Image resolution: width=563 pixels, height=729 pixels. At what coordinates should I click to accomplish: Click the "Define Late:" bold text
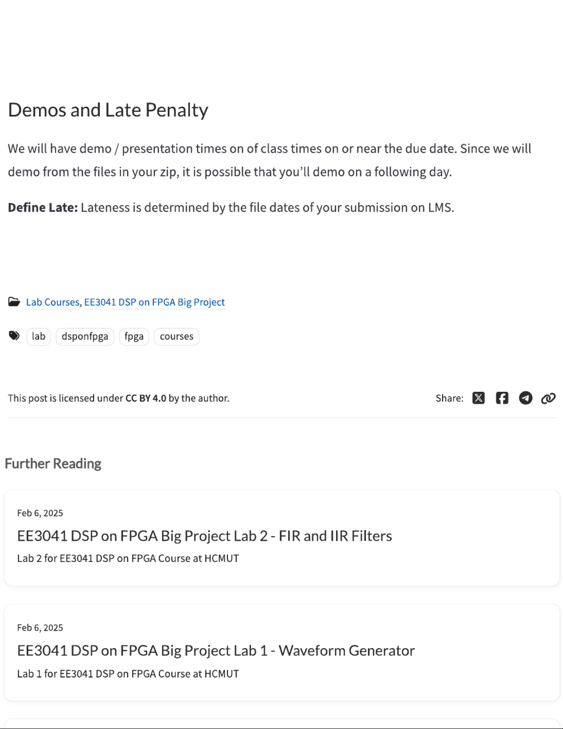click(43, 207)
